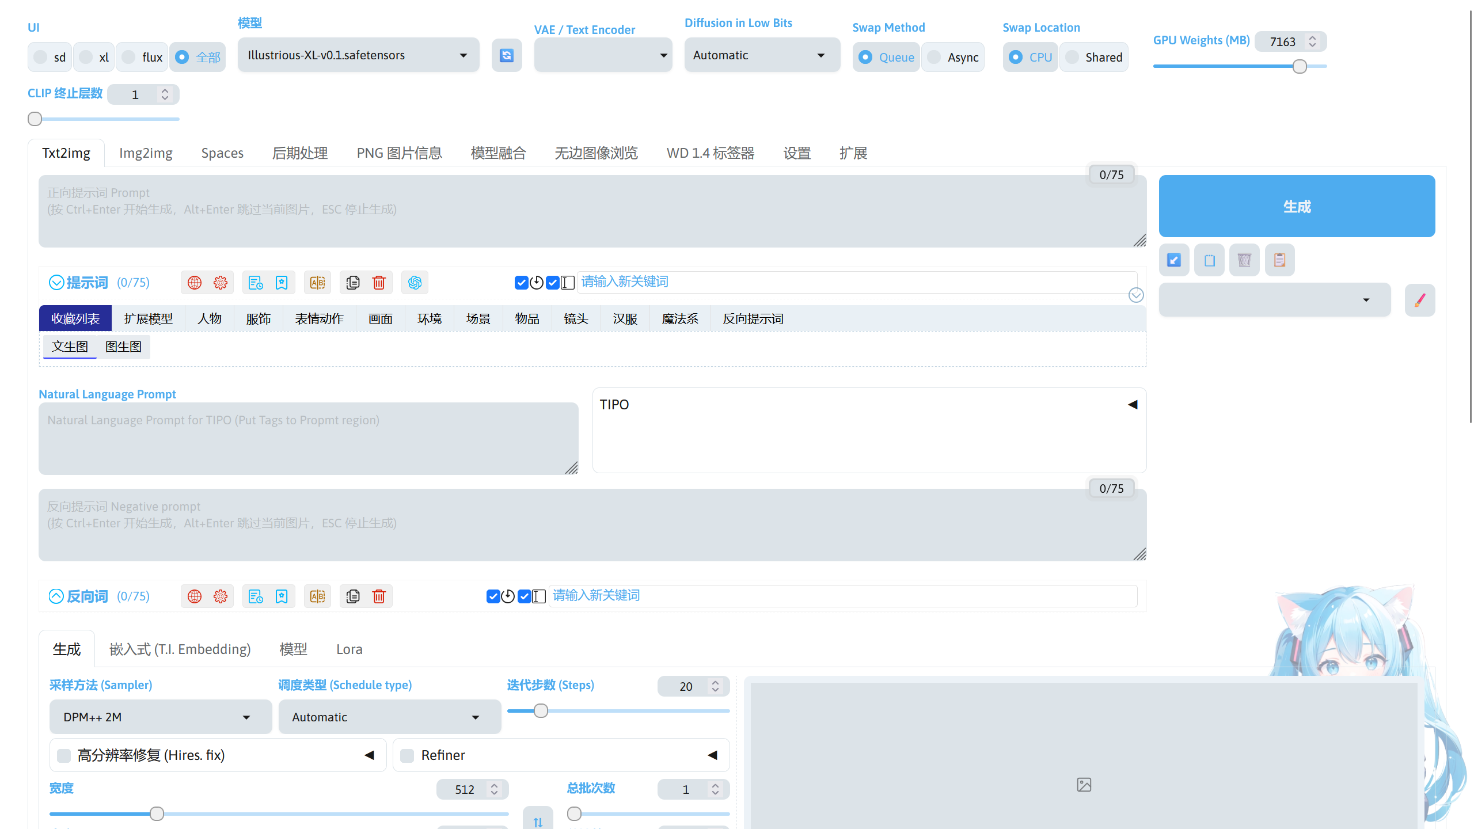This screenshot has width=1474, height=829.
Task: Click the blue 生成 generate button
Action: [x=1296, y=206]
